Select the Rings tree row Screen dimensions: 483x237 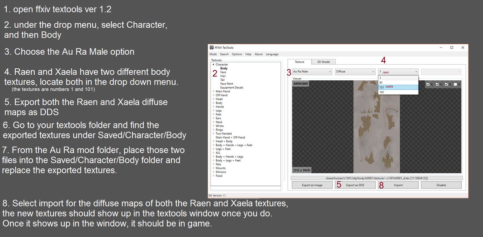(219, 130)
